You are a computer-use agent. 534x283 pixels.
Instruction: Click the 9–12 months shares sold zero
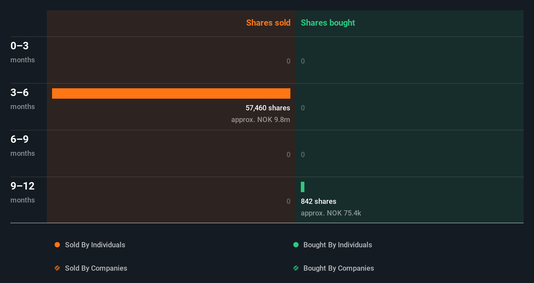[288, 201]
